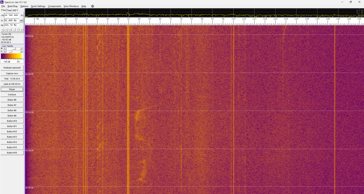Click the Spectrum Lab title bar icon
Image resolution: width=364 pixels, height=194 pixels.
[2, 2]
